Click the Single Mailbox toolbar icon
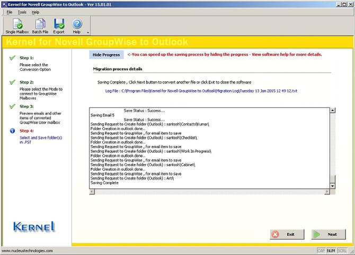Viewport: 355px width, 255px height. click(x=17, y=26)
